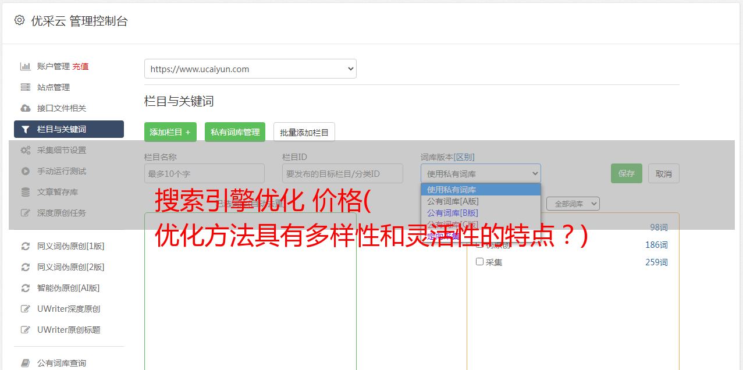The width and height of the screenshot is (743, 370).
Task: Click the database icon for 文章暂存库
Action: pyautogui.click(x=26, y=192)
